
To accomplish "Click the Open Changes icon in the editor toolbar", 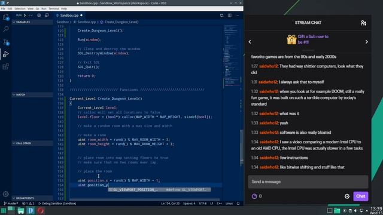I will [221, 16].
